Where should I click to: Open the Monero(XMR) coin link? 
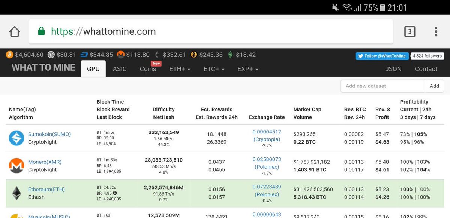click(x=45, y=162)
